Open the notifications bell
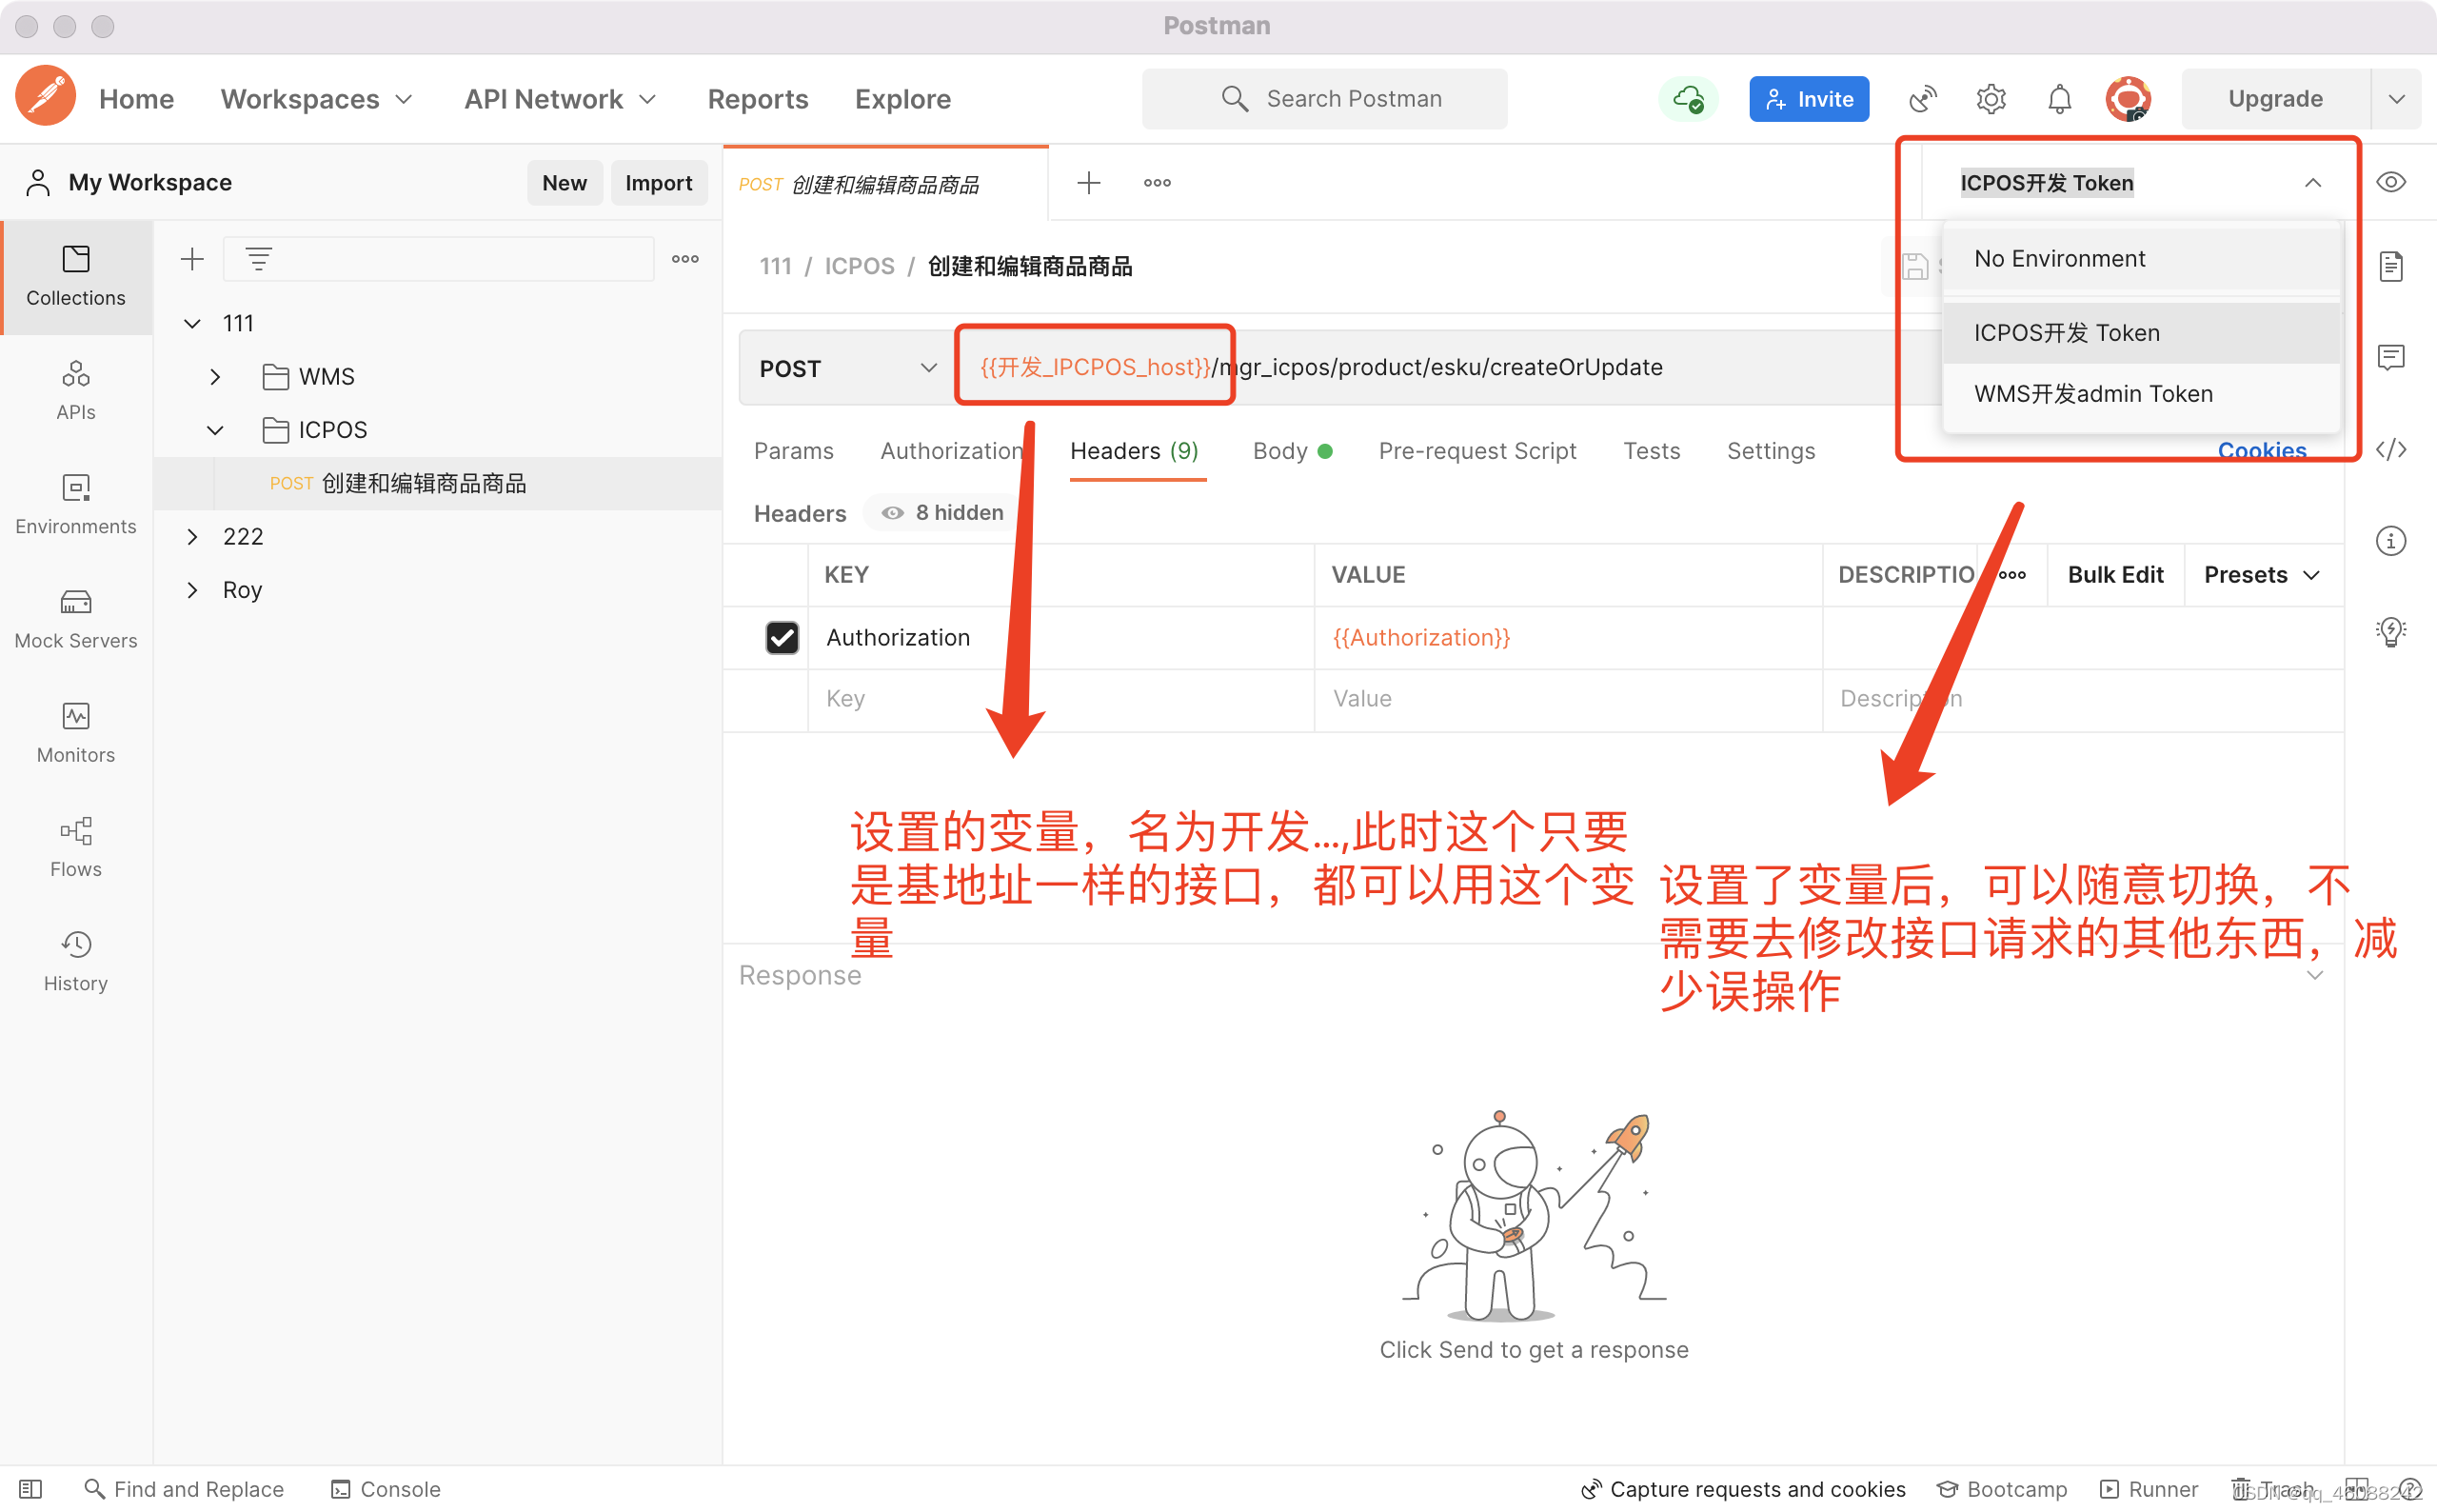Viewport: 2437px width, 1512px height. 2059,99
